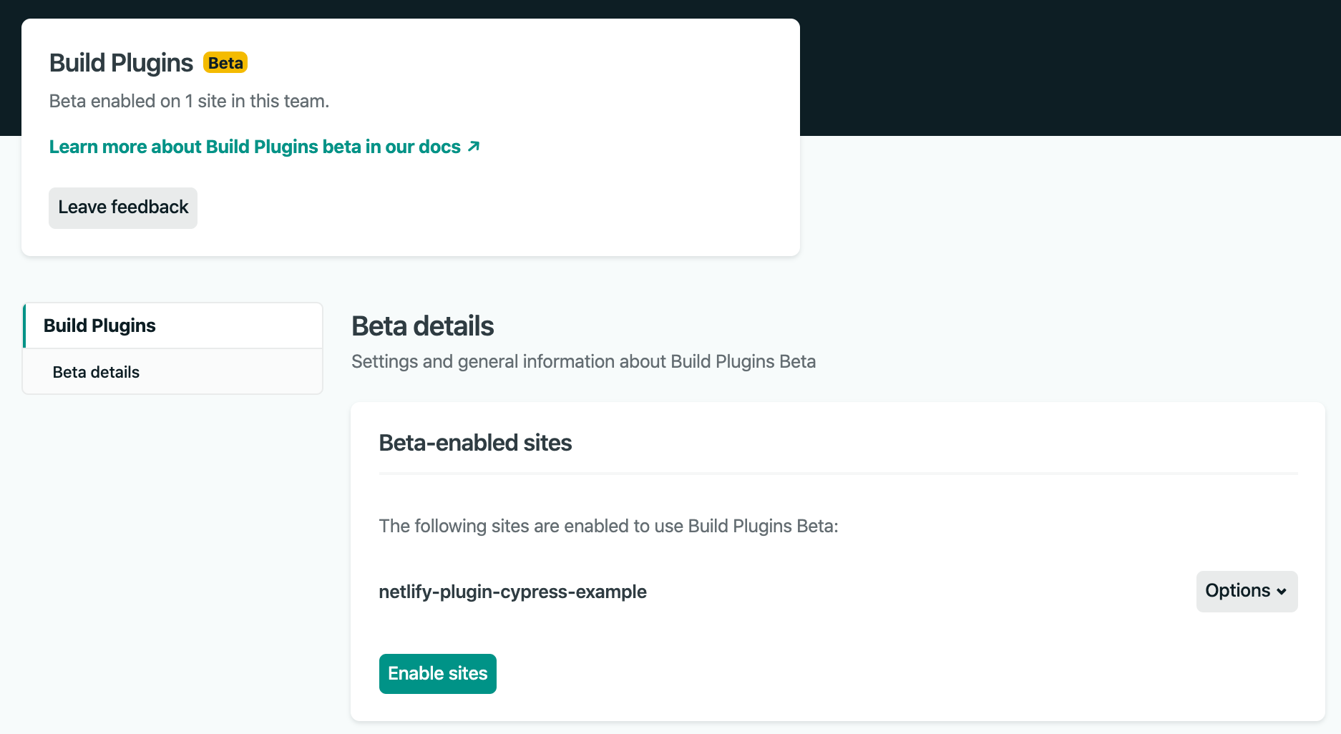This screenshot has width=1341, height=734.
Task: Click the Settings and general information subtitle
Action: tap(583, 361)
